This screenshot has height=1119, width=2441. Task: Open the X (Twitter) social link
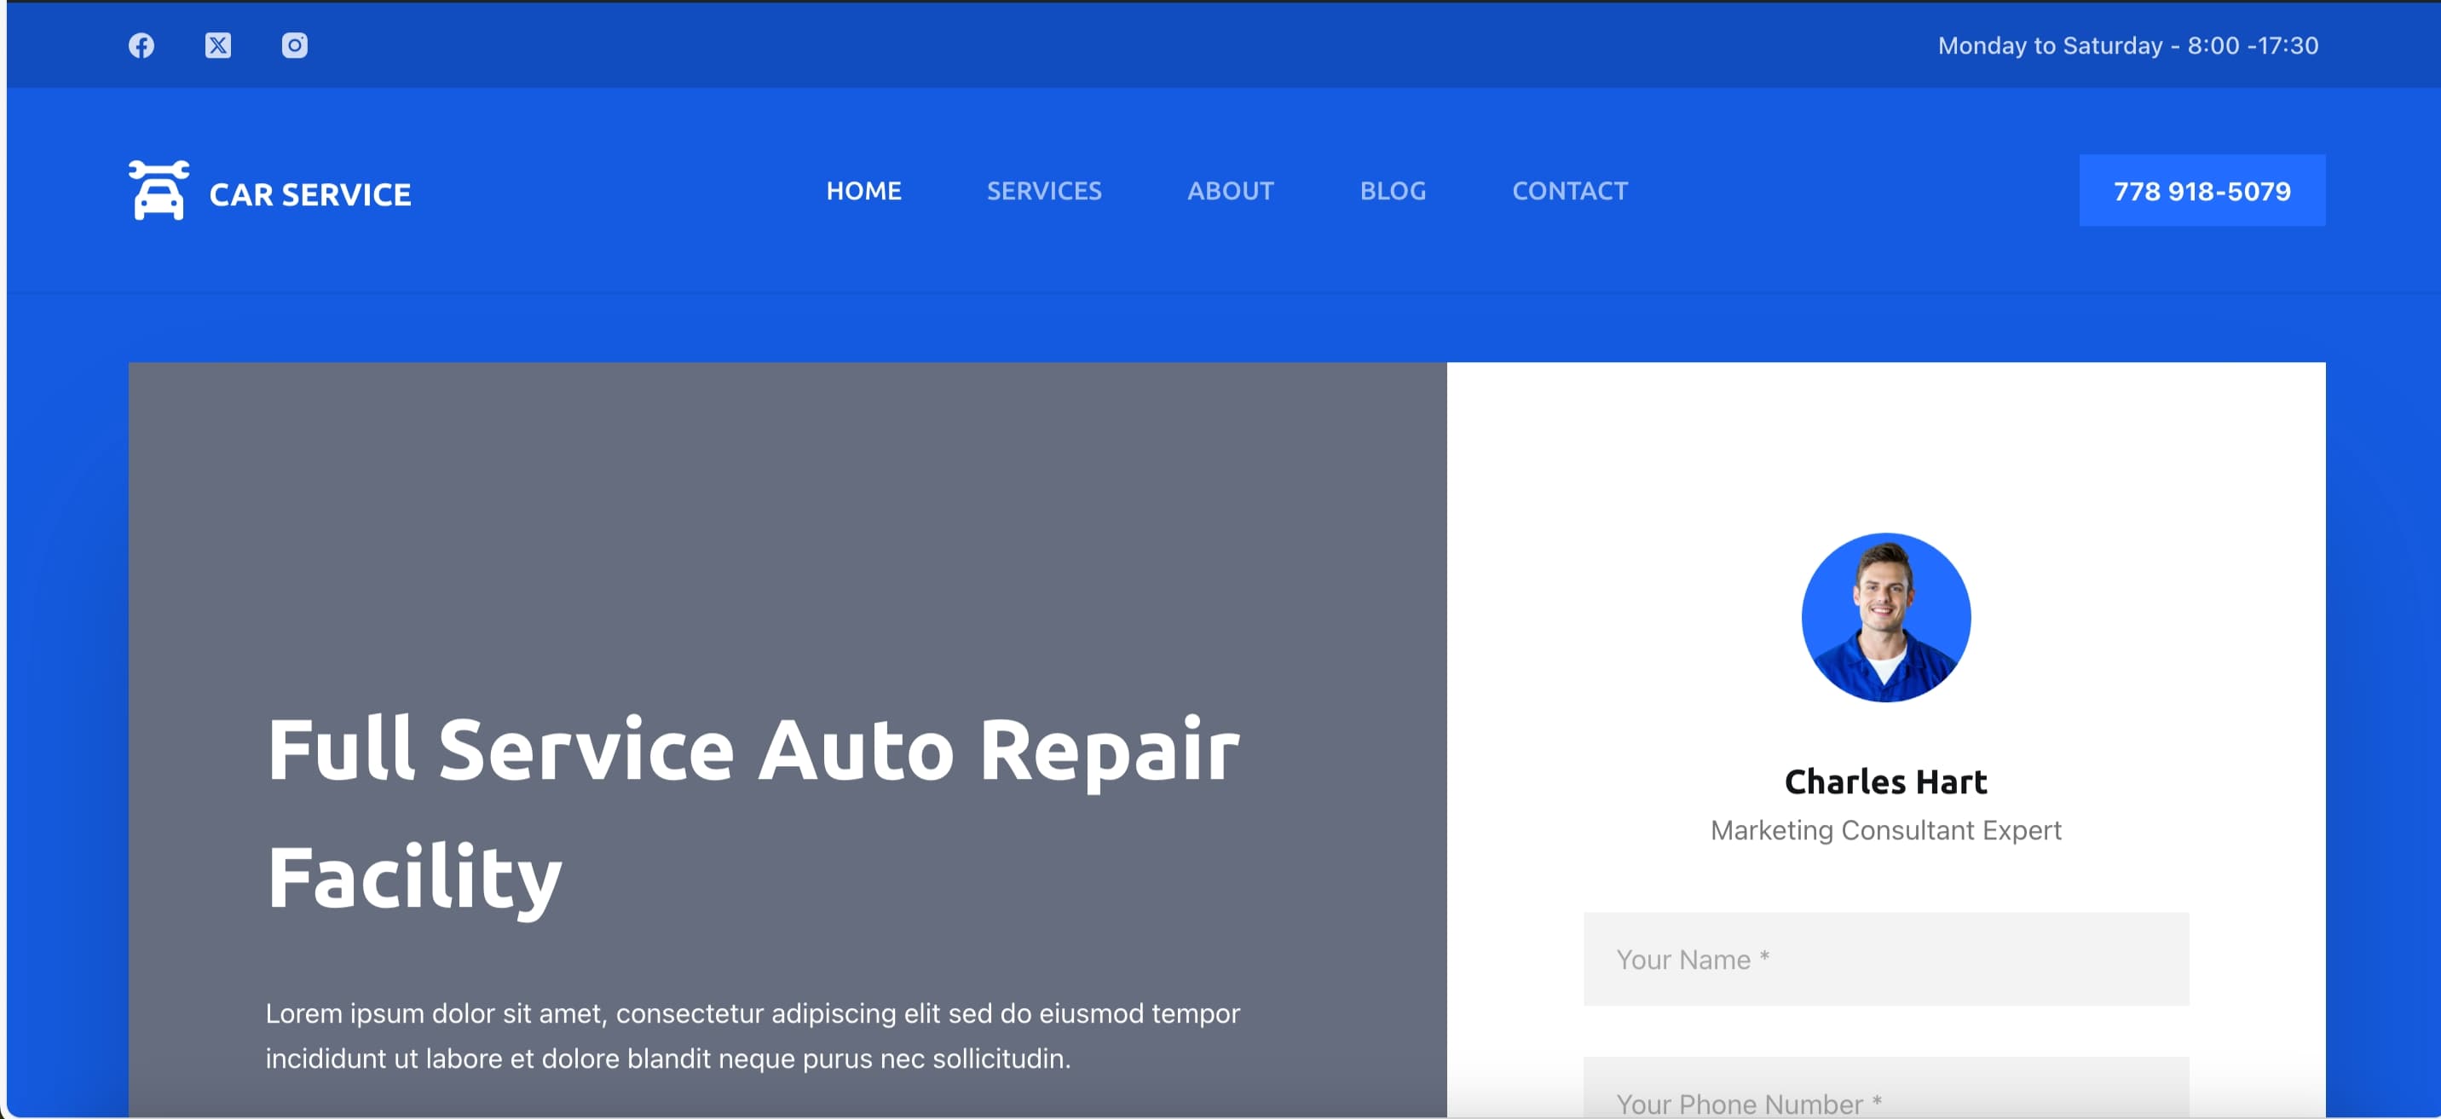tap(218, 45)
